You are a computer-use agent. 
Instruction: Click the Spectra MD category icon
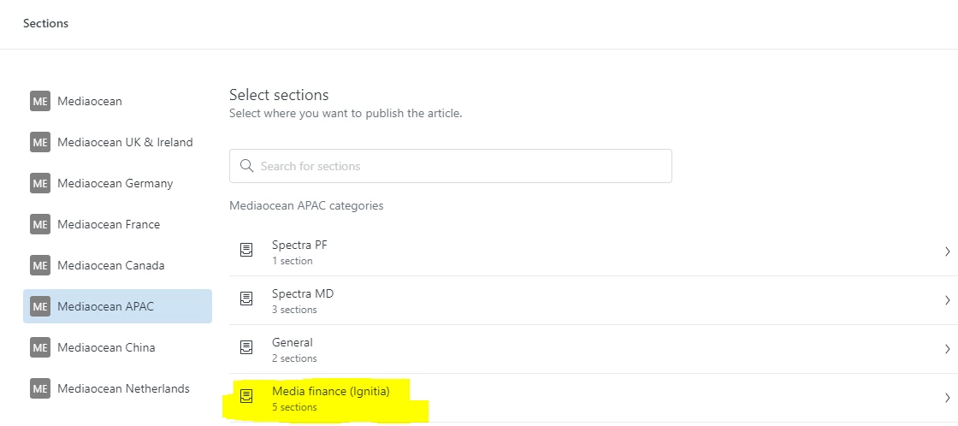(x=246, y=299)
